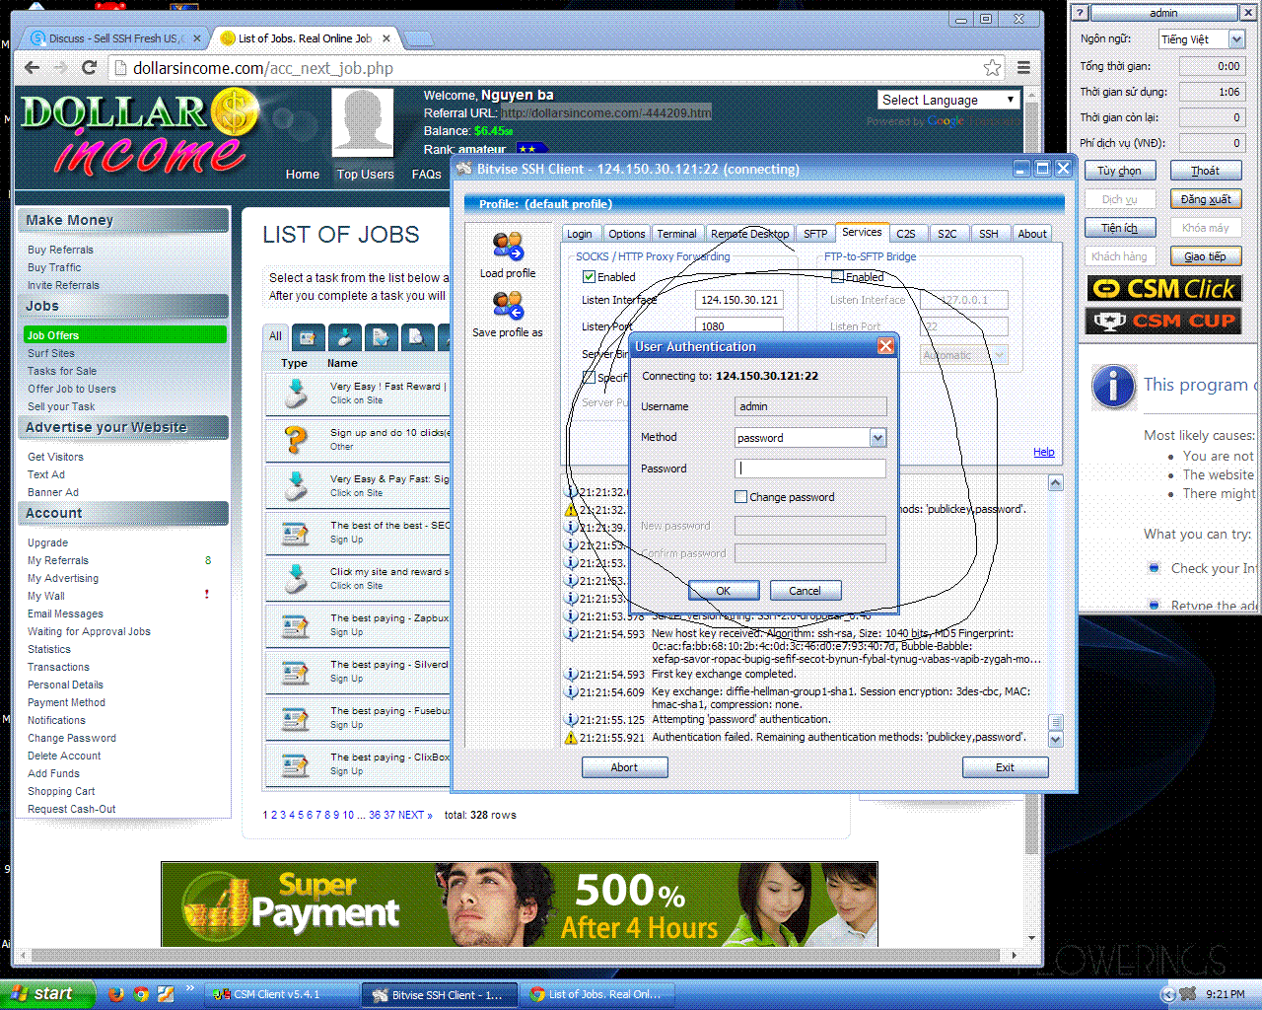Open the Chrome menu icon

(1023, 68)
